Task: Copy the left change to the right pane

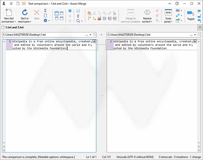Action: click(x=94, y=41)
